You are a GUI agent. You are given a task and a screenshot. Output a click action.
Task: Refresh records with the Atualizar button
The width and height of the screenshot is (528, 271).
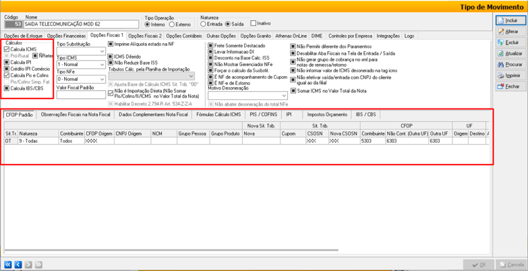pos(510,53)
